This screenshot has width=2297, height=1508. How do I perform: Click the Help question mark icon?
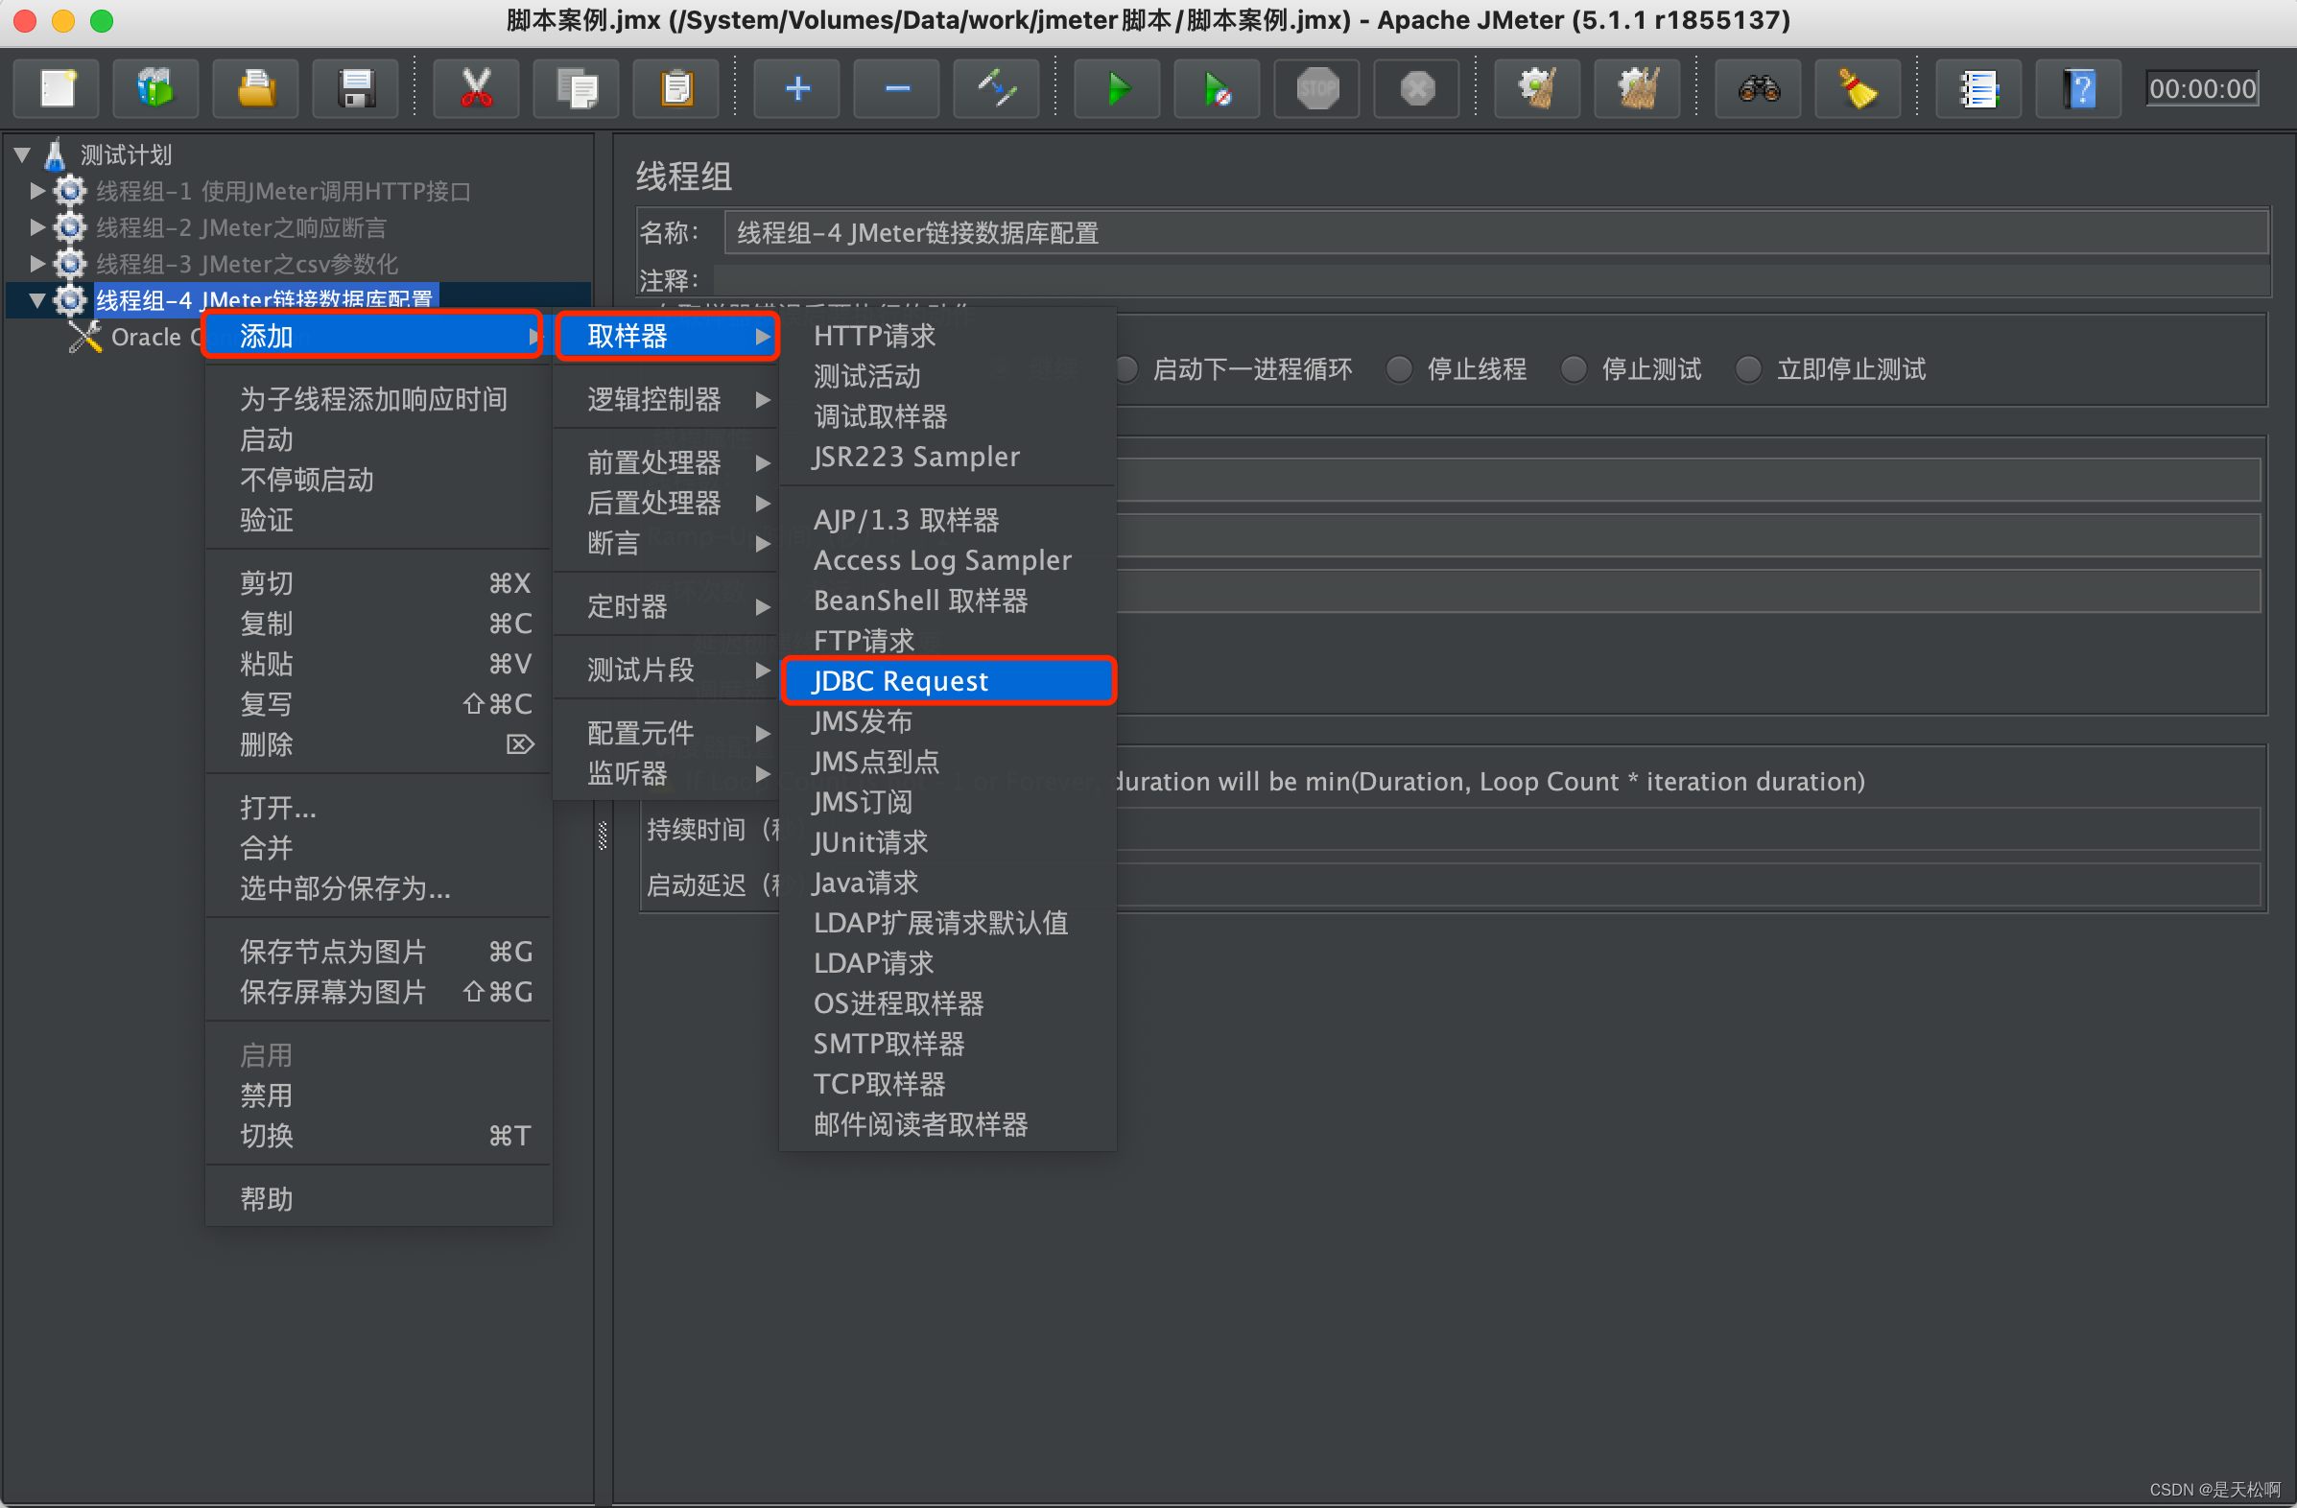(2079, 89)
